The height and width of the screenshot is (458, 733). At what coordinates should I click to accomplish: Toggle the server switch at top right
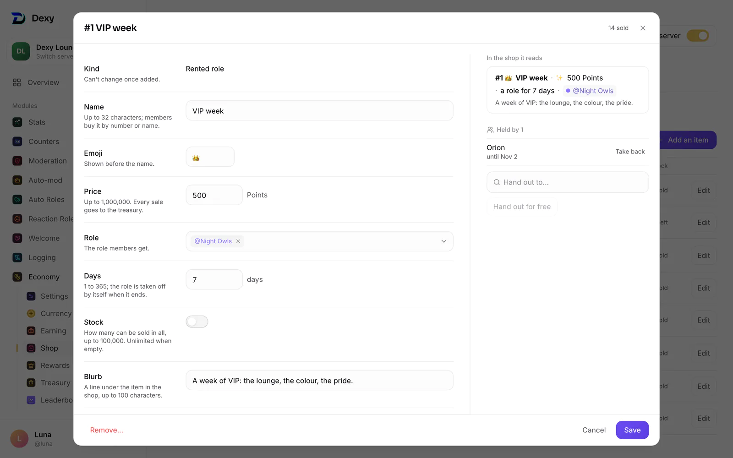click(698, 36)
